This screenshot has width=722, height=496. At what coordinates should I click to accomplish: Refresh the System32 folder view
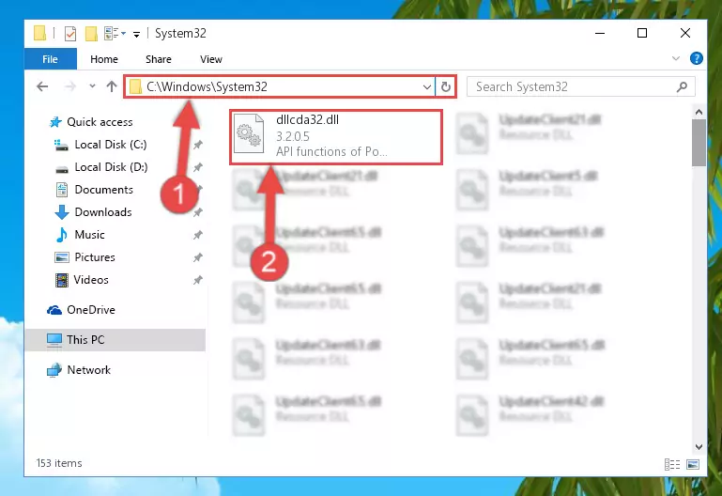(446, 86)
